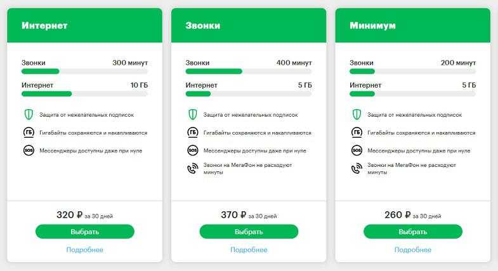Open Подробнее link under Минимум tariff
498x271 pixels.
tap(413, 250)
